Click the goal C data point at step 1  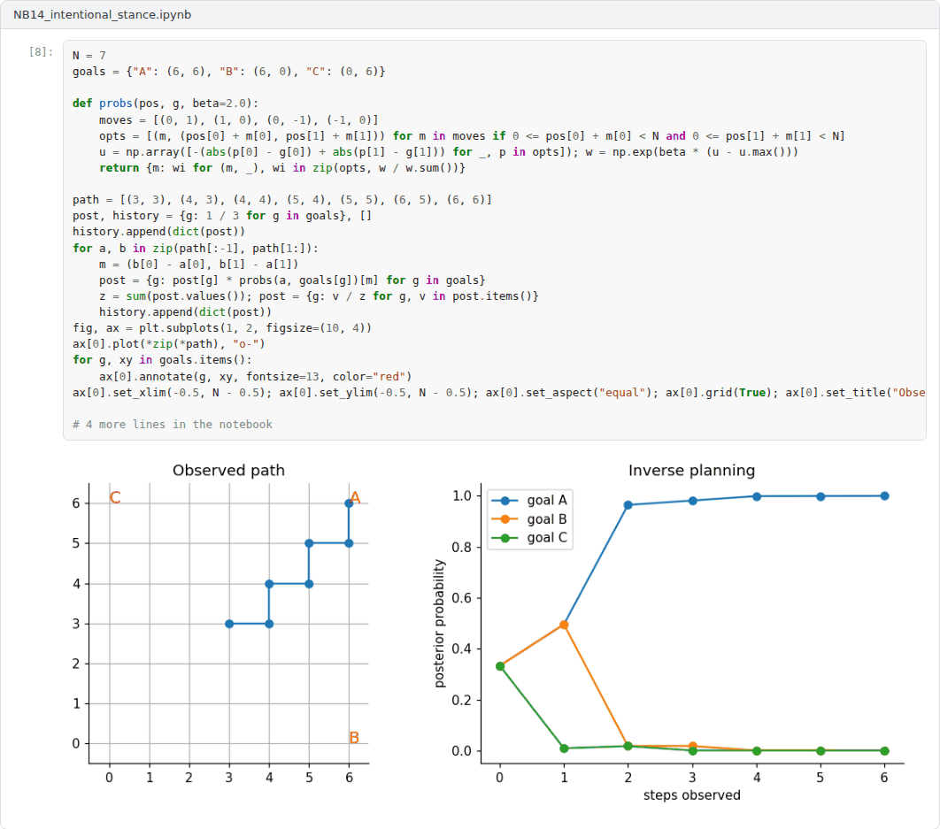[564, 748]
